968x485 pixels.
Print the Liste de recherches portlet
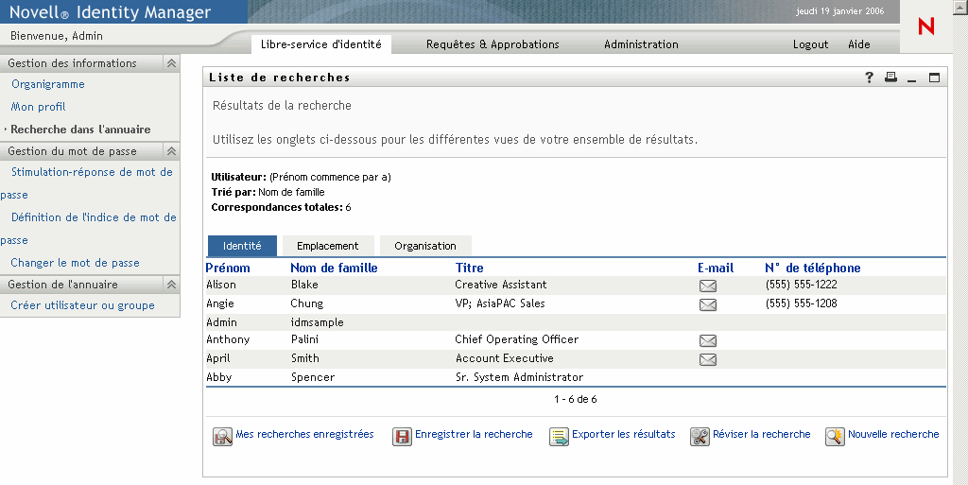point(890,78)
